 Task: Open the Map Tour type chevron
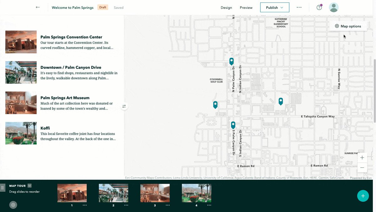click(x=29, y=185)
